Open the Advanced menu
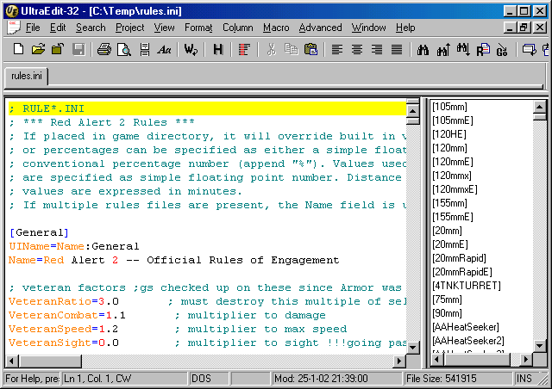This screenshot has width=552, height=389. click(320, 28)
